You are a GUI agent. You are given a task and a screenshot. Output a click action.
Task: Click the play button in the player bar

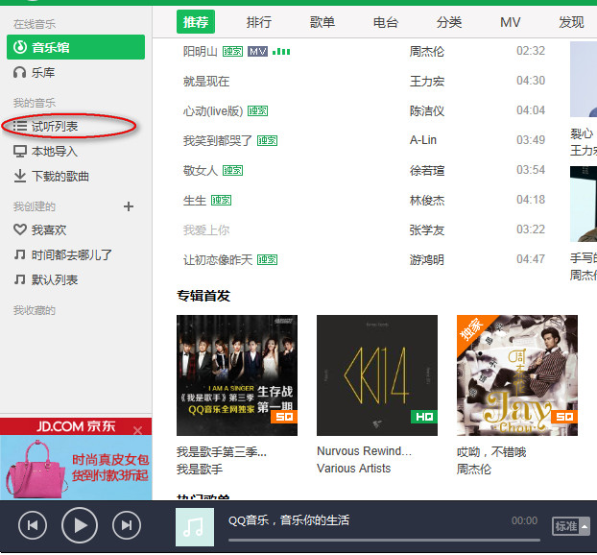pyautogui.click(x=80, y=525)
